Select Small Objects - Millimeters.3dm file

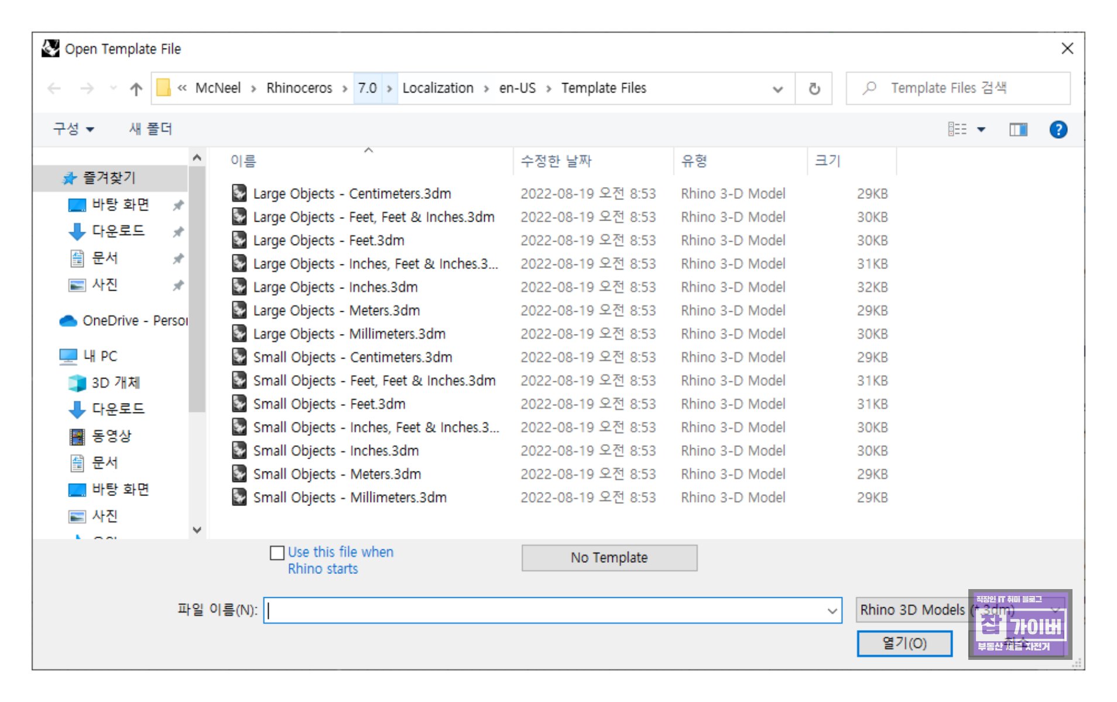pyautogui.click(x=350, y=498)
